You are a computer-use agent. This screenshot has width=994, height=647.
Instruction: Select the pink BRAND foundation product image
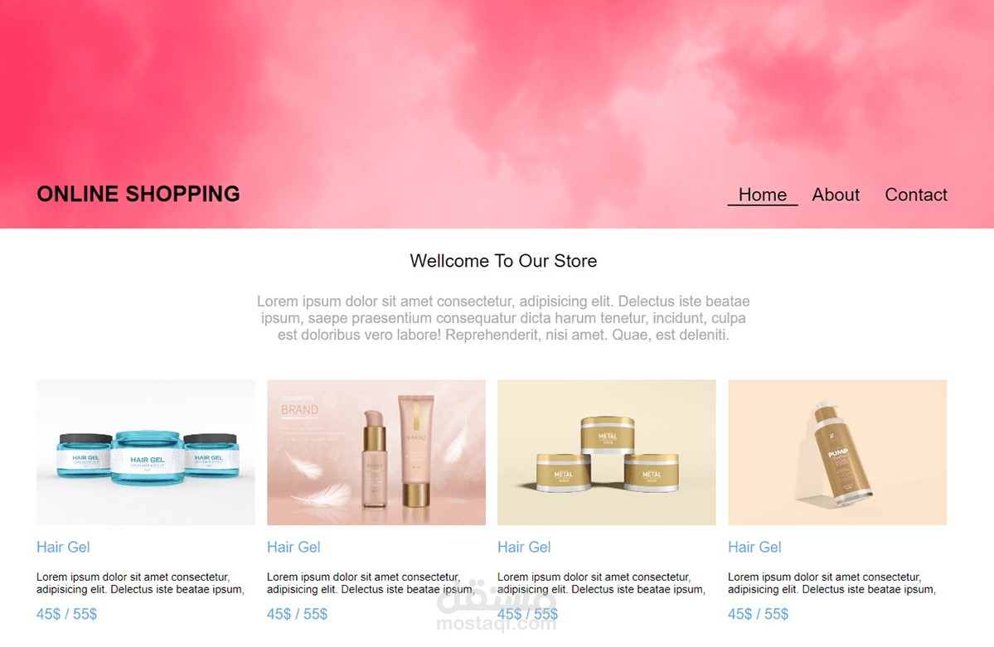(376, 452)
